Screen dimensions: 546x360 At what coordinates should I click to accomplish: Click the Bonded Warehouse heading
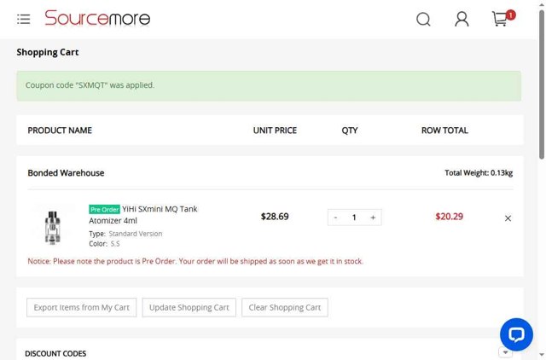click(66, 173)
